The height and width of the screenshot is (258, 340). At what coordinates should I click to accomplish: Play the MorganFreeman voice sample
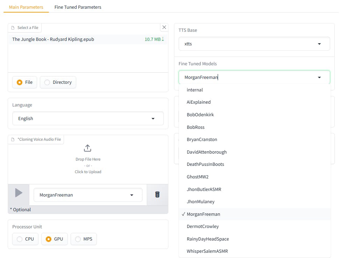[19, 193]
